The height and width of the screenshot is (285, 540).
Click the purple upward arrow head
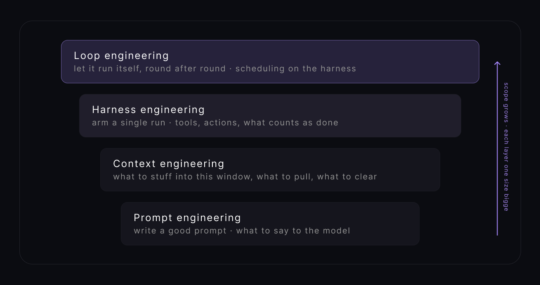(497, 64)
